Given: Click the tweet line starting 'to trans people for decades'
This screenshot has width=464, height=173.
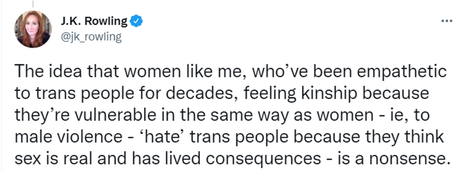Looking at the screenshot, I should pos(228,94).
